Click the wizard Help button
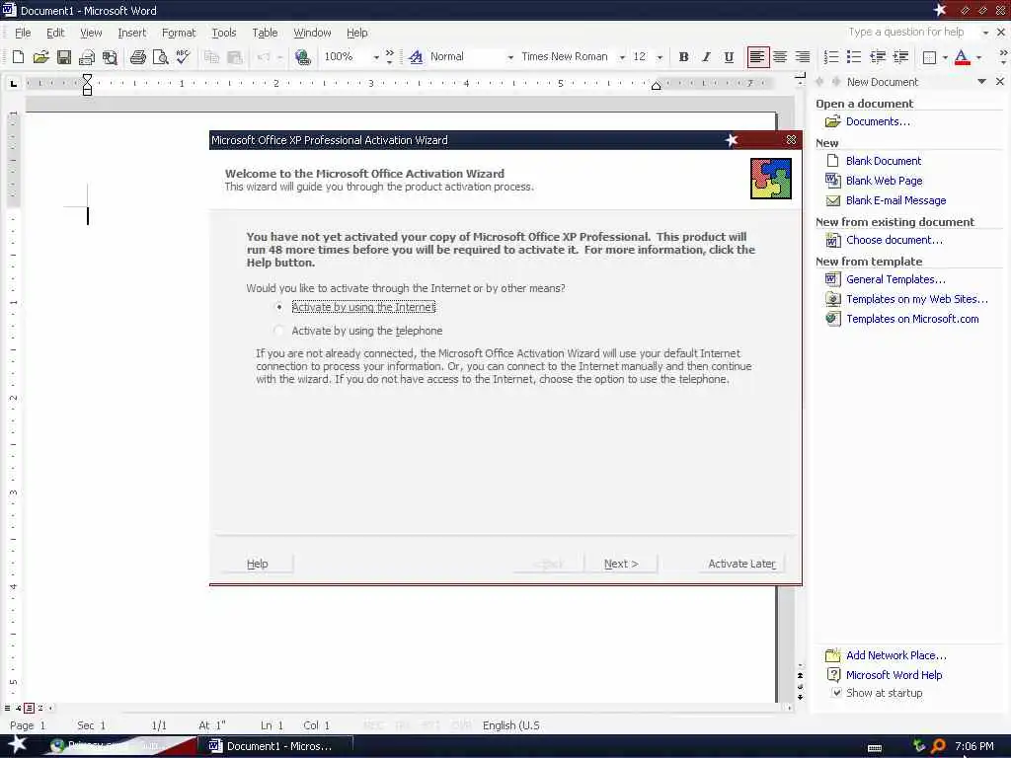The width and height of the screenshot is (1011, 758). tap(258, 564)
